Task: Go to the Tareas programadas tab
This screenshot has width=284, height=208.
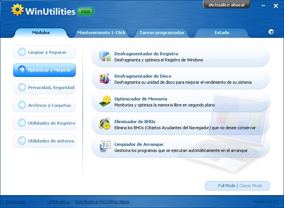Action: 162,33
